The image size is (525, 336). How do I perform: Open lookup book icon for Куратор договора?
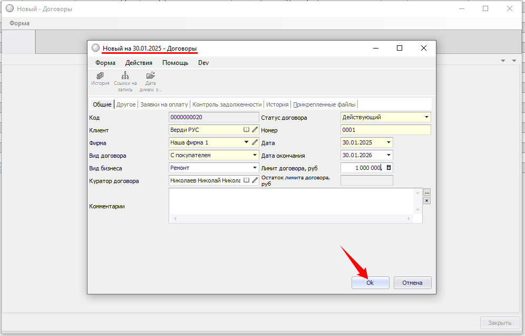[x=246, y=180]
